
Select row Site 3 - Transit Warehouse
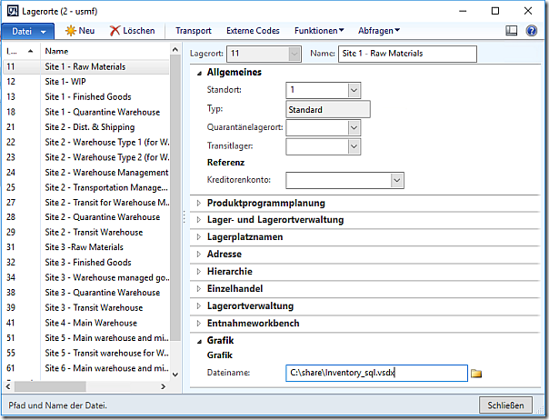pyautogui.click(x=86, y=307)
